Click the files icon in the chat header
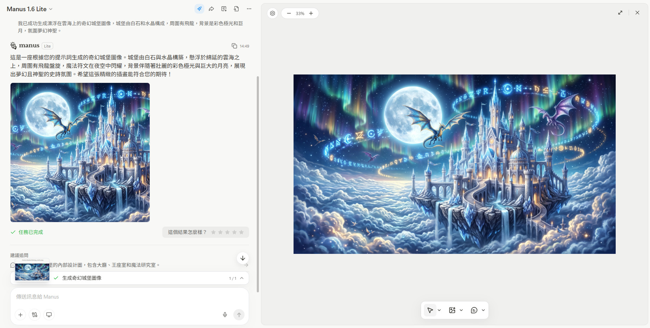The image size is (650, 328). tap(236, 9)
